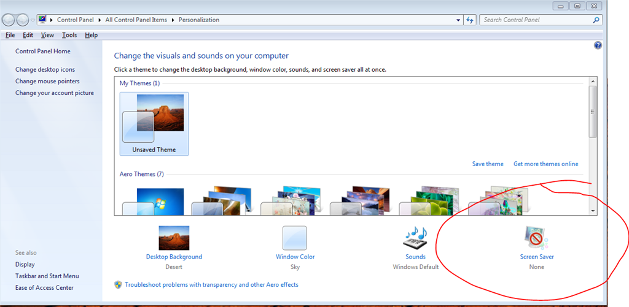Go to Control Panel Home
The image size is (629, 307).
(x=43, y=51)
